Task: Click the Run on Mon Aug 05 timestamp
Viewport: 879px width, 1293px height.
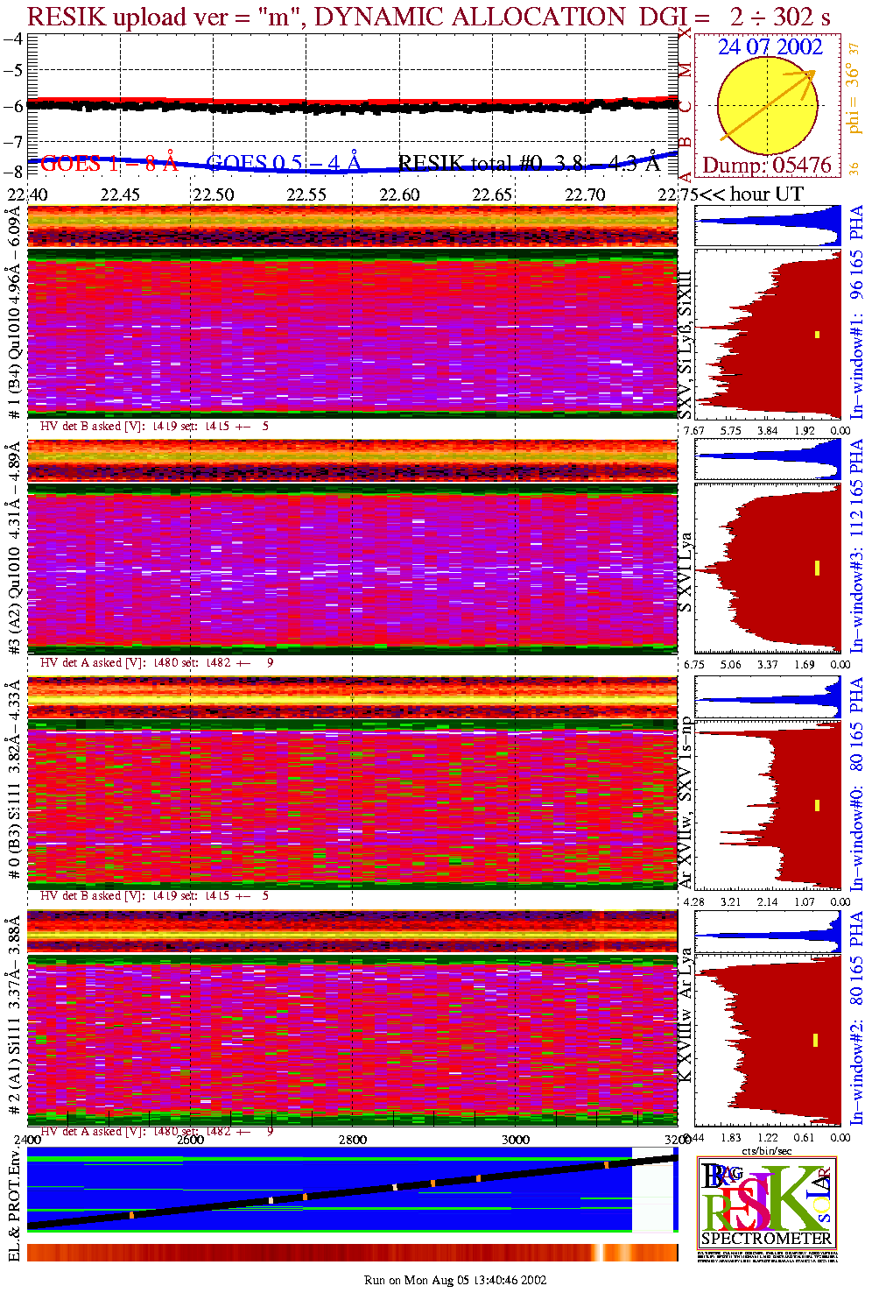Action: pos(454,1280)
